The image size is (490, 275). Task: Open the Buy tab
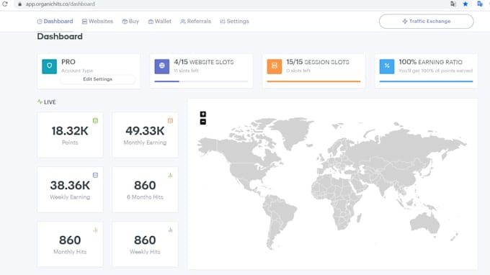[130, 21]
